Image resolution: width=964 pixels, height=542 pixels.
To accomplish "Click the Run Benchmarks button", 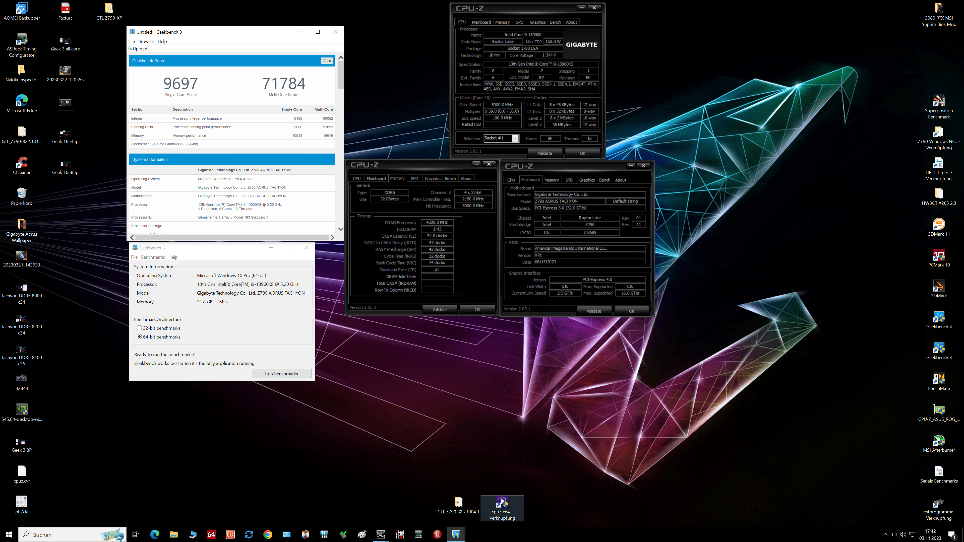I will pyautogui.click(x=281, y=374).
